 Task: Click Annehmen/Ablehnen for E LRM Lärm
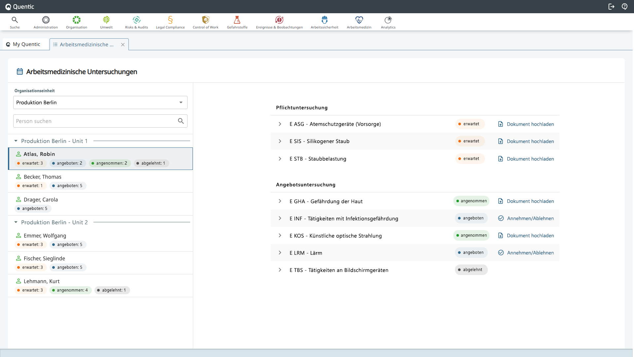click(526, 253)
